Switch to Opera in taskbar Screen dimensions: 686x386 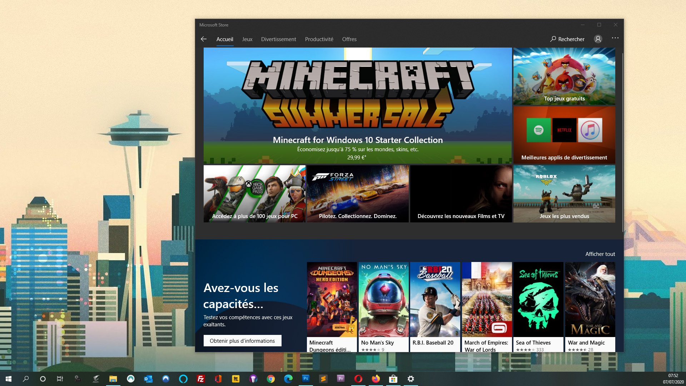(x=358, y=379)
